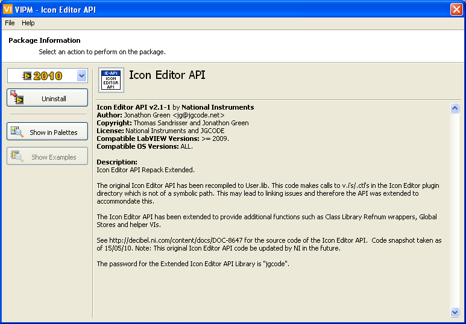Click the greyed-out Show Examples icon

coord(17,157)
